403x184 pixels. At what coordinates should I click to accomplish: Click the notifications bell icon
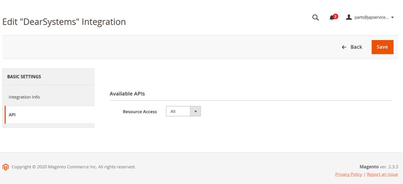[332, 18]
